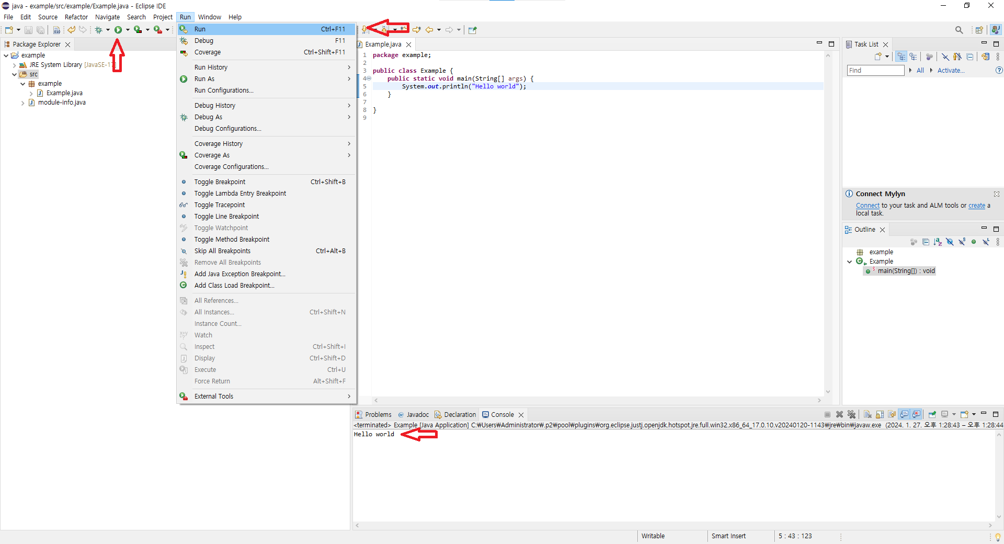Click the tip lightbulb in status bar

pyautogui.click(x=998, y=537)
